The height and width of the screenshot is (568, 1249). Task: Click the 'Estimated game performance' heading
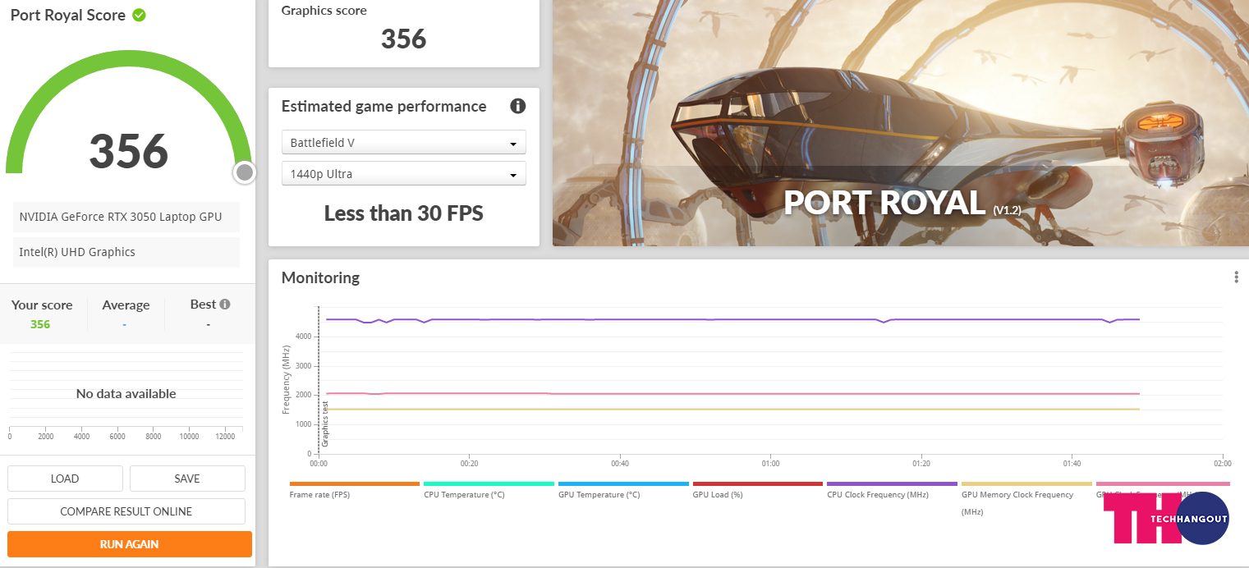pyautogui.click(x=384, y=106)
